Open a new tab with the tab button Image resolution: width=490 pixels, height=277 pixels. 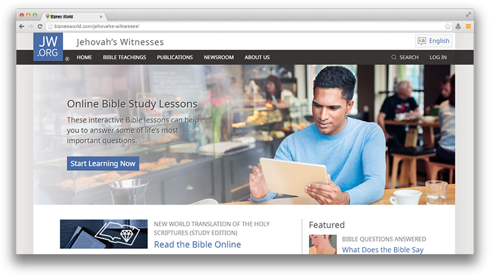(x=112, y=16)
